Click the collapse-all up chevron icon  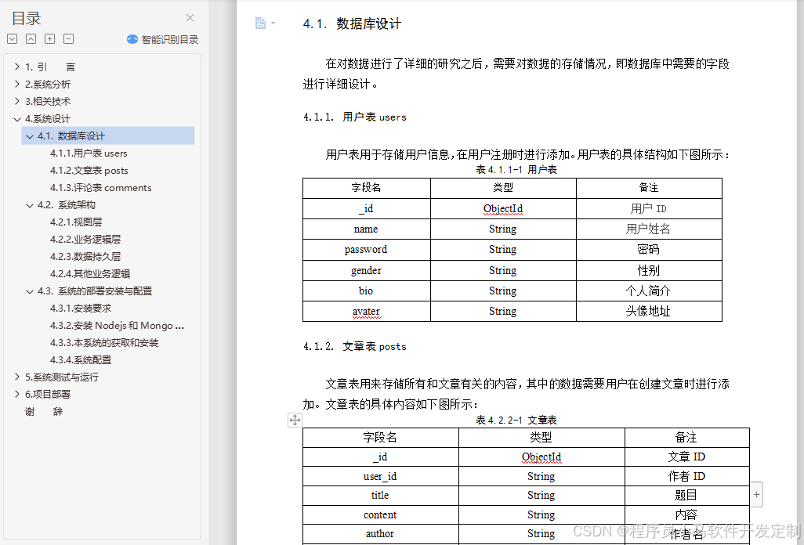pyautogui.click(x=31, y=38)
